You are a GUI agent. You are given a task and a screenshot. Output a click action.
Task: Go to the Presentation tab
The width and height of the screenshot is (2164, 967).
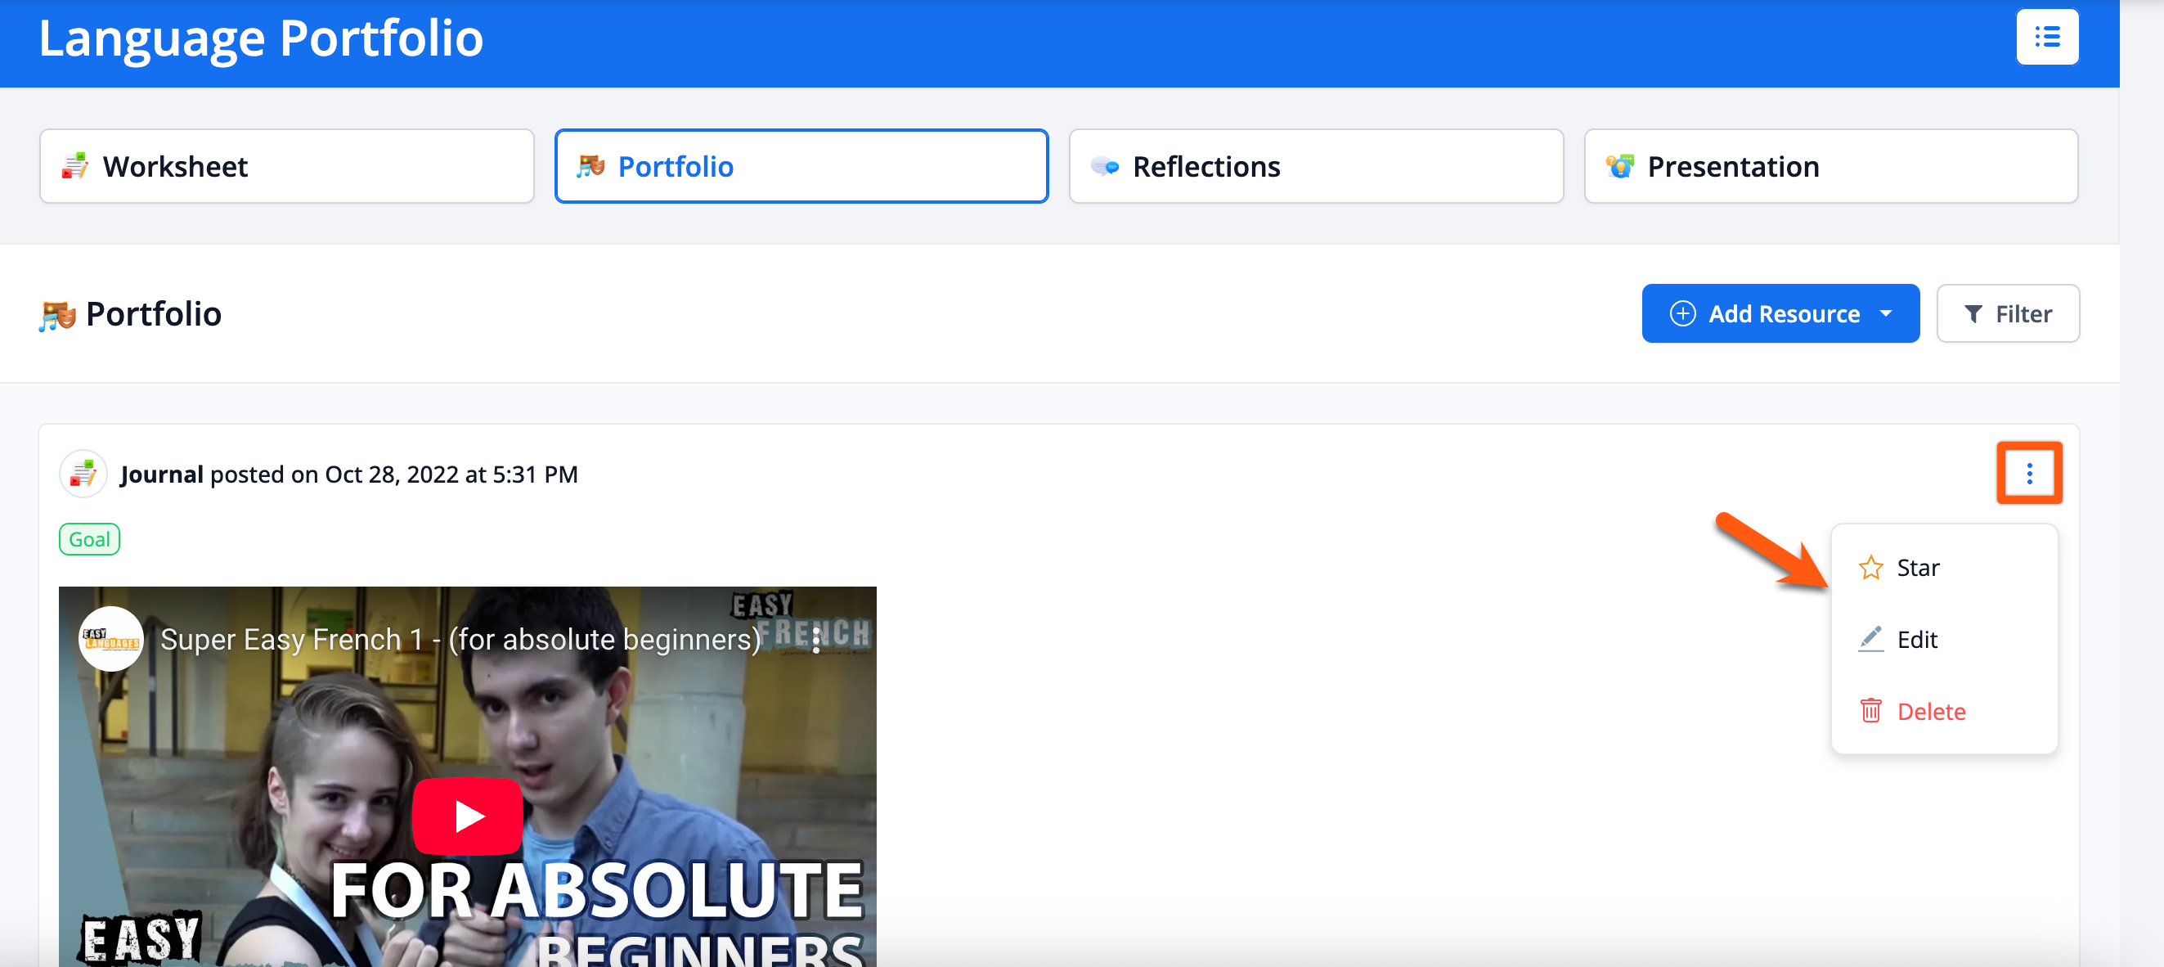click(1830, 166)
